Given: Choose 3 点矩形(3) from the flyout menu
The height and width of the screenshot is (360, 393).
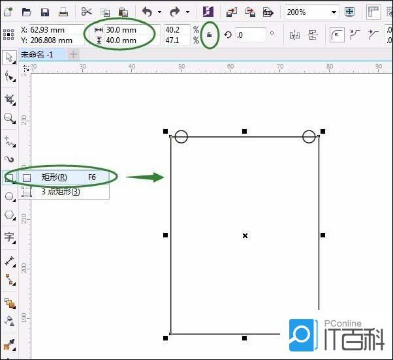Looking at the screenshot, I should [x=64, y=192].
